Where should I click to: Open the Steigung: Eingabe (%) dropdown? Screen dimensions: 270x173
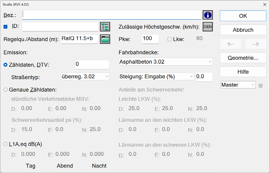pos(156,76)
